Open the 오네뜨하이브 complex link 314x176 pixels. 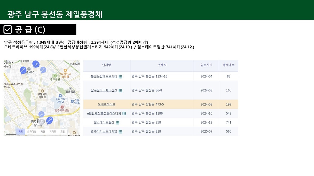click(x=107, y=104)
